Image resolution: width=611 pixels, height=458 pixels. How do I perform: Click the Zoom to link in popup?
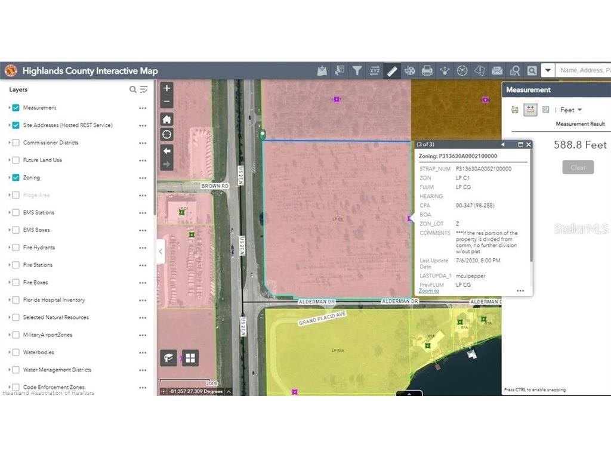coord(428,290)
